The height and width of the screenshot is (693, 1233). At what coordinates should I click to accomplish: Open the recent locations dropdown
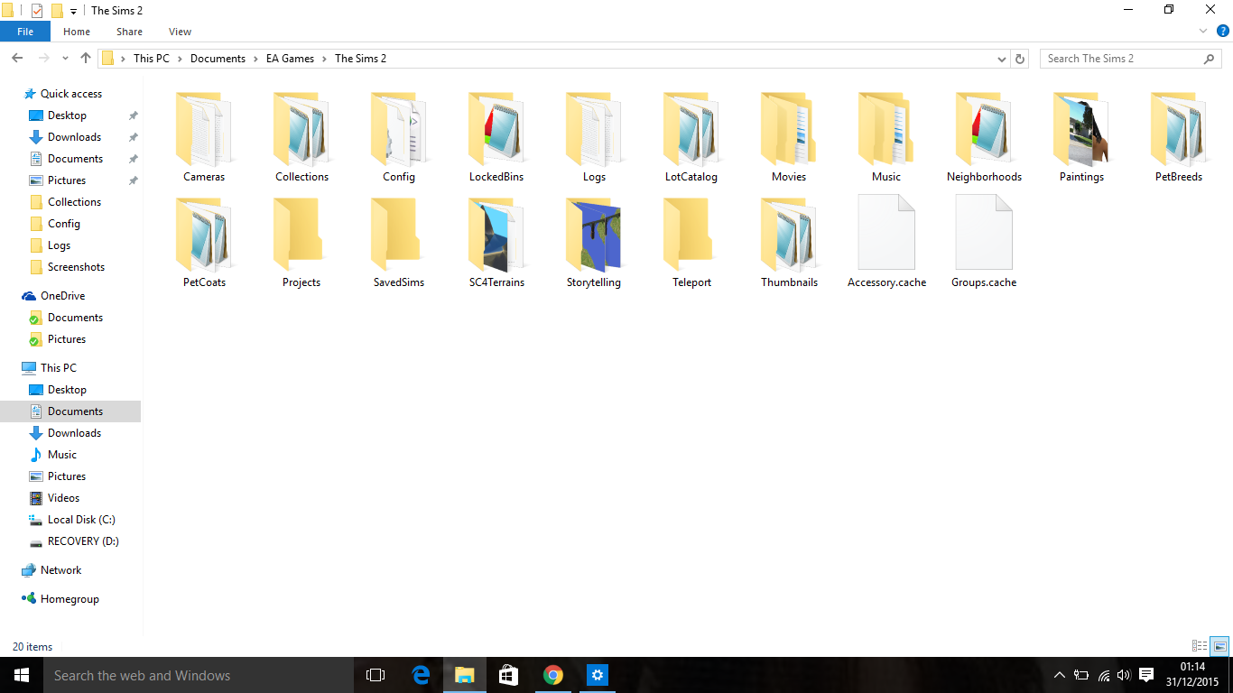pos(65,59)
